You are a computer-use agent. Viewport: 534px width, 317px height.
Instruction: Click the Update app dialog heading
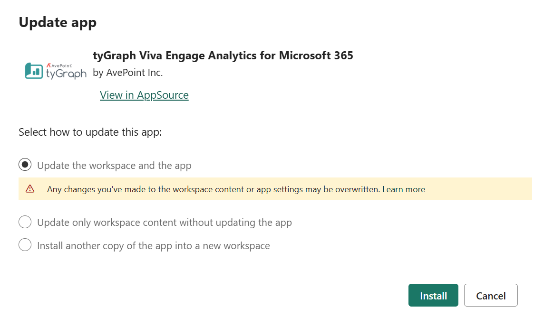[x=58, y=22]
